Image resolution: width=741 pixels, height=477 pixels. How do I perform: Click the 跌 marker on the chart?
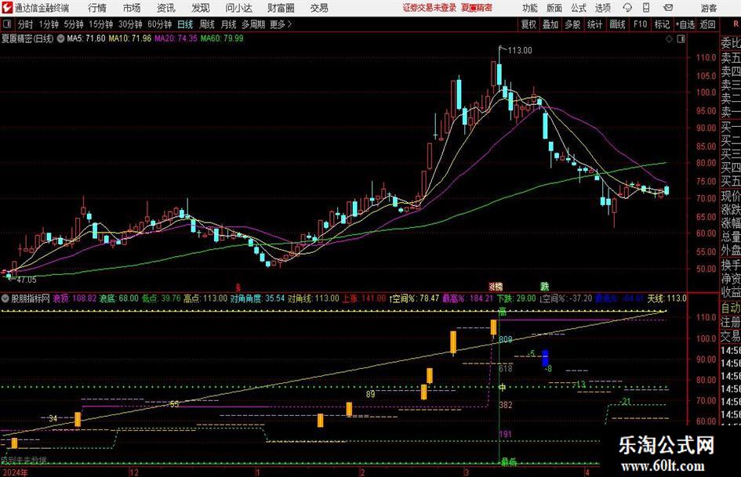(544, 286)
